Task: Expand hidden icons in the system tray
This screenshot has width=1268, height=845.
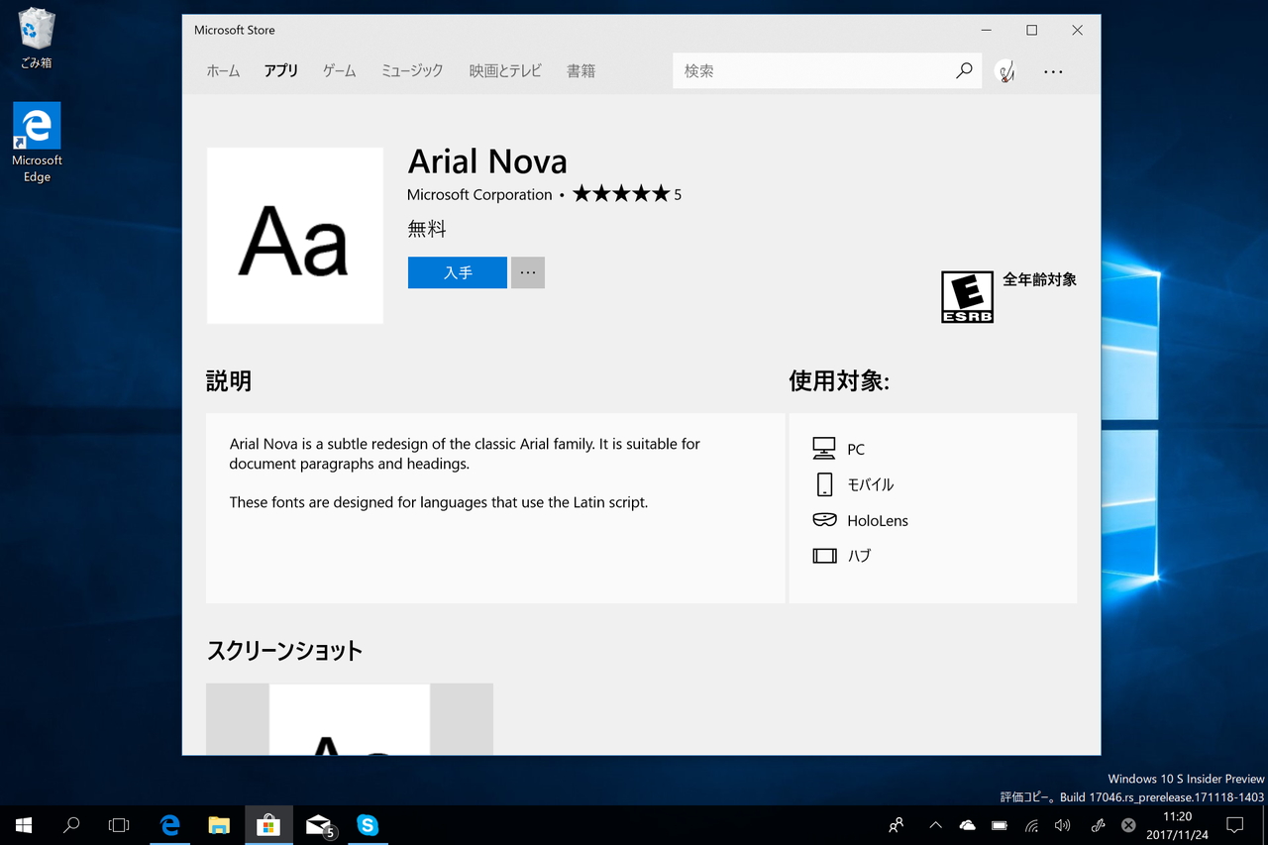Action: (934, 824)
